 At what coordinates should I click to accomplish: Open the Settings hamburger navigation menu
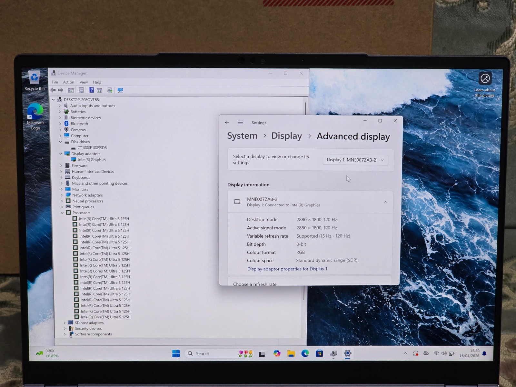point(240,123)
